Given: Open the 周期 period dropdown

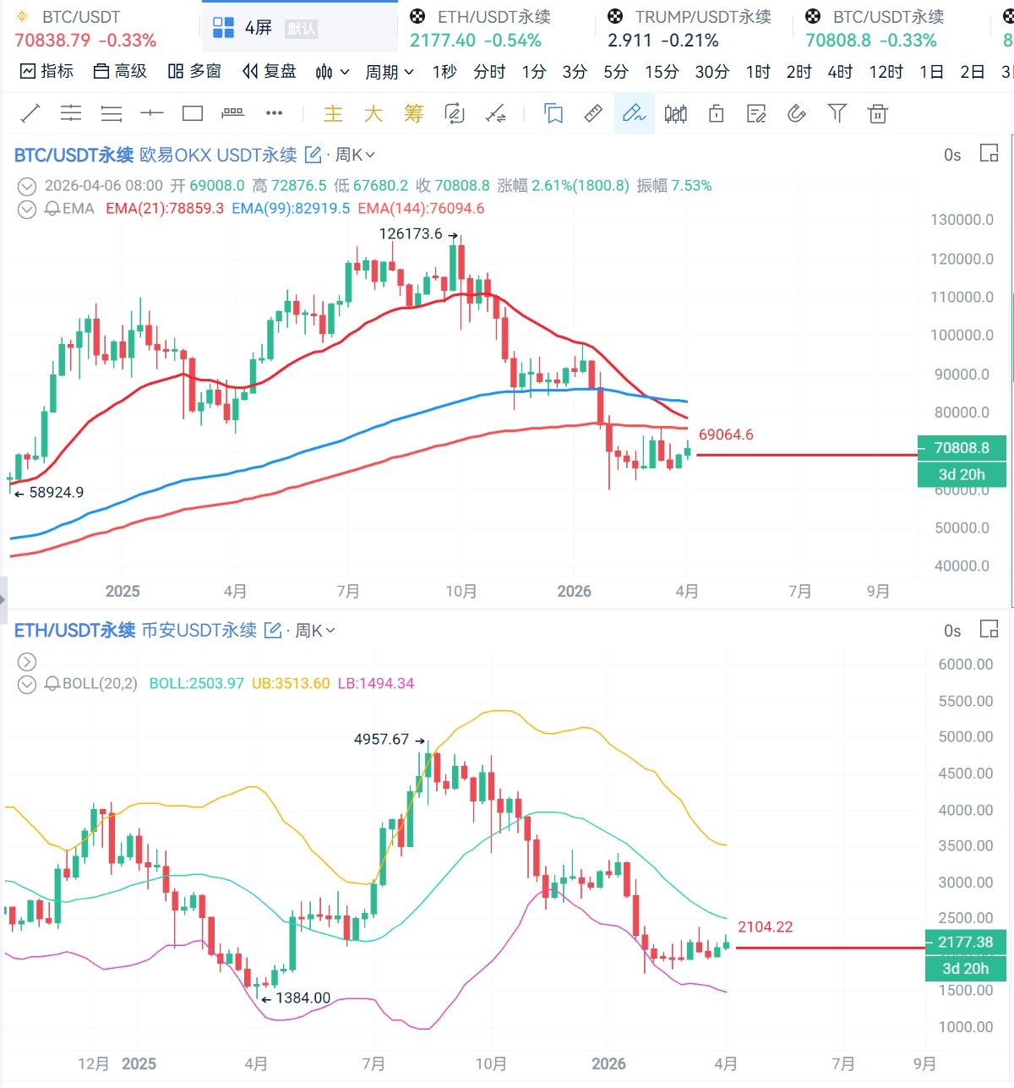Looking at the screenshot, I should (x=390, y=72).
